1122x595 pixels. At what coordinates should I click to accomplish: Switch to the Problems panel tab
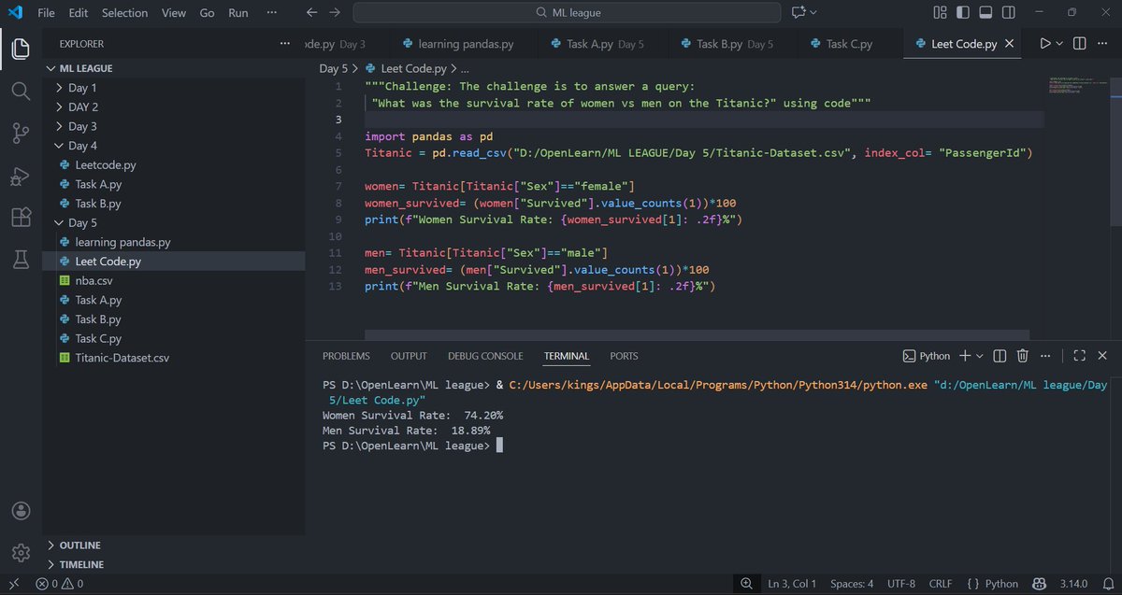coord(346,356)
